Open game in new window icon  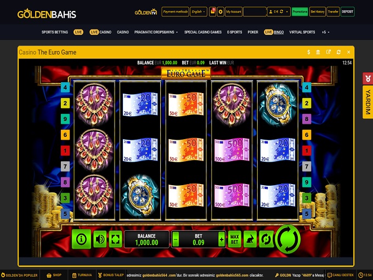pyautogui.click(x=329, y=52)
